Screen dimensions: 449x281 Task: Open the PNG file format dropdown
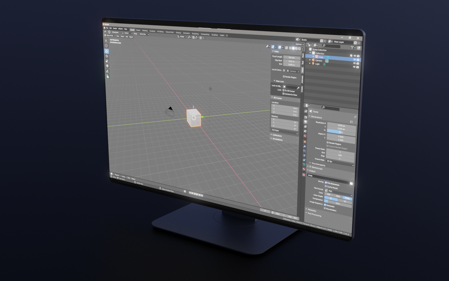point(339,193)
